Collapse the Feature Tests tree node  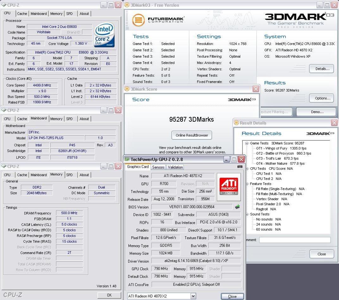(247, 184)
